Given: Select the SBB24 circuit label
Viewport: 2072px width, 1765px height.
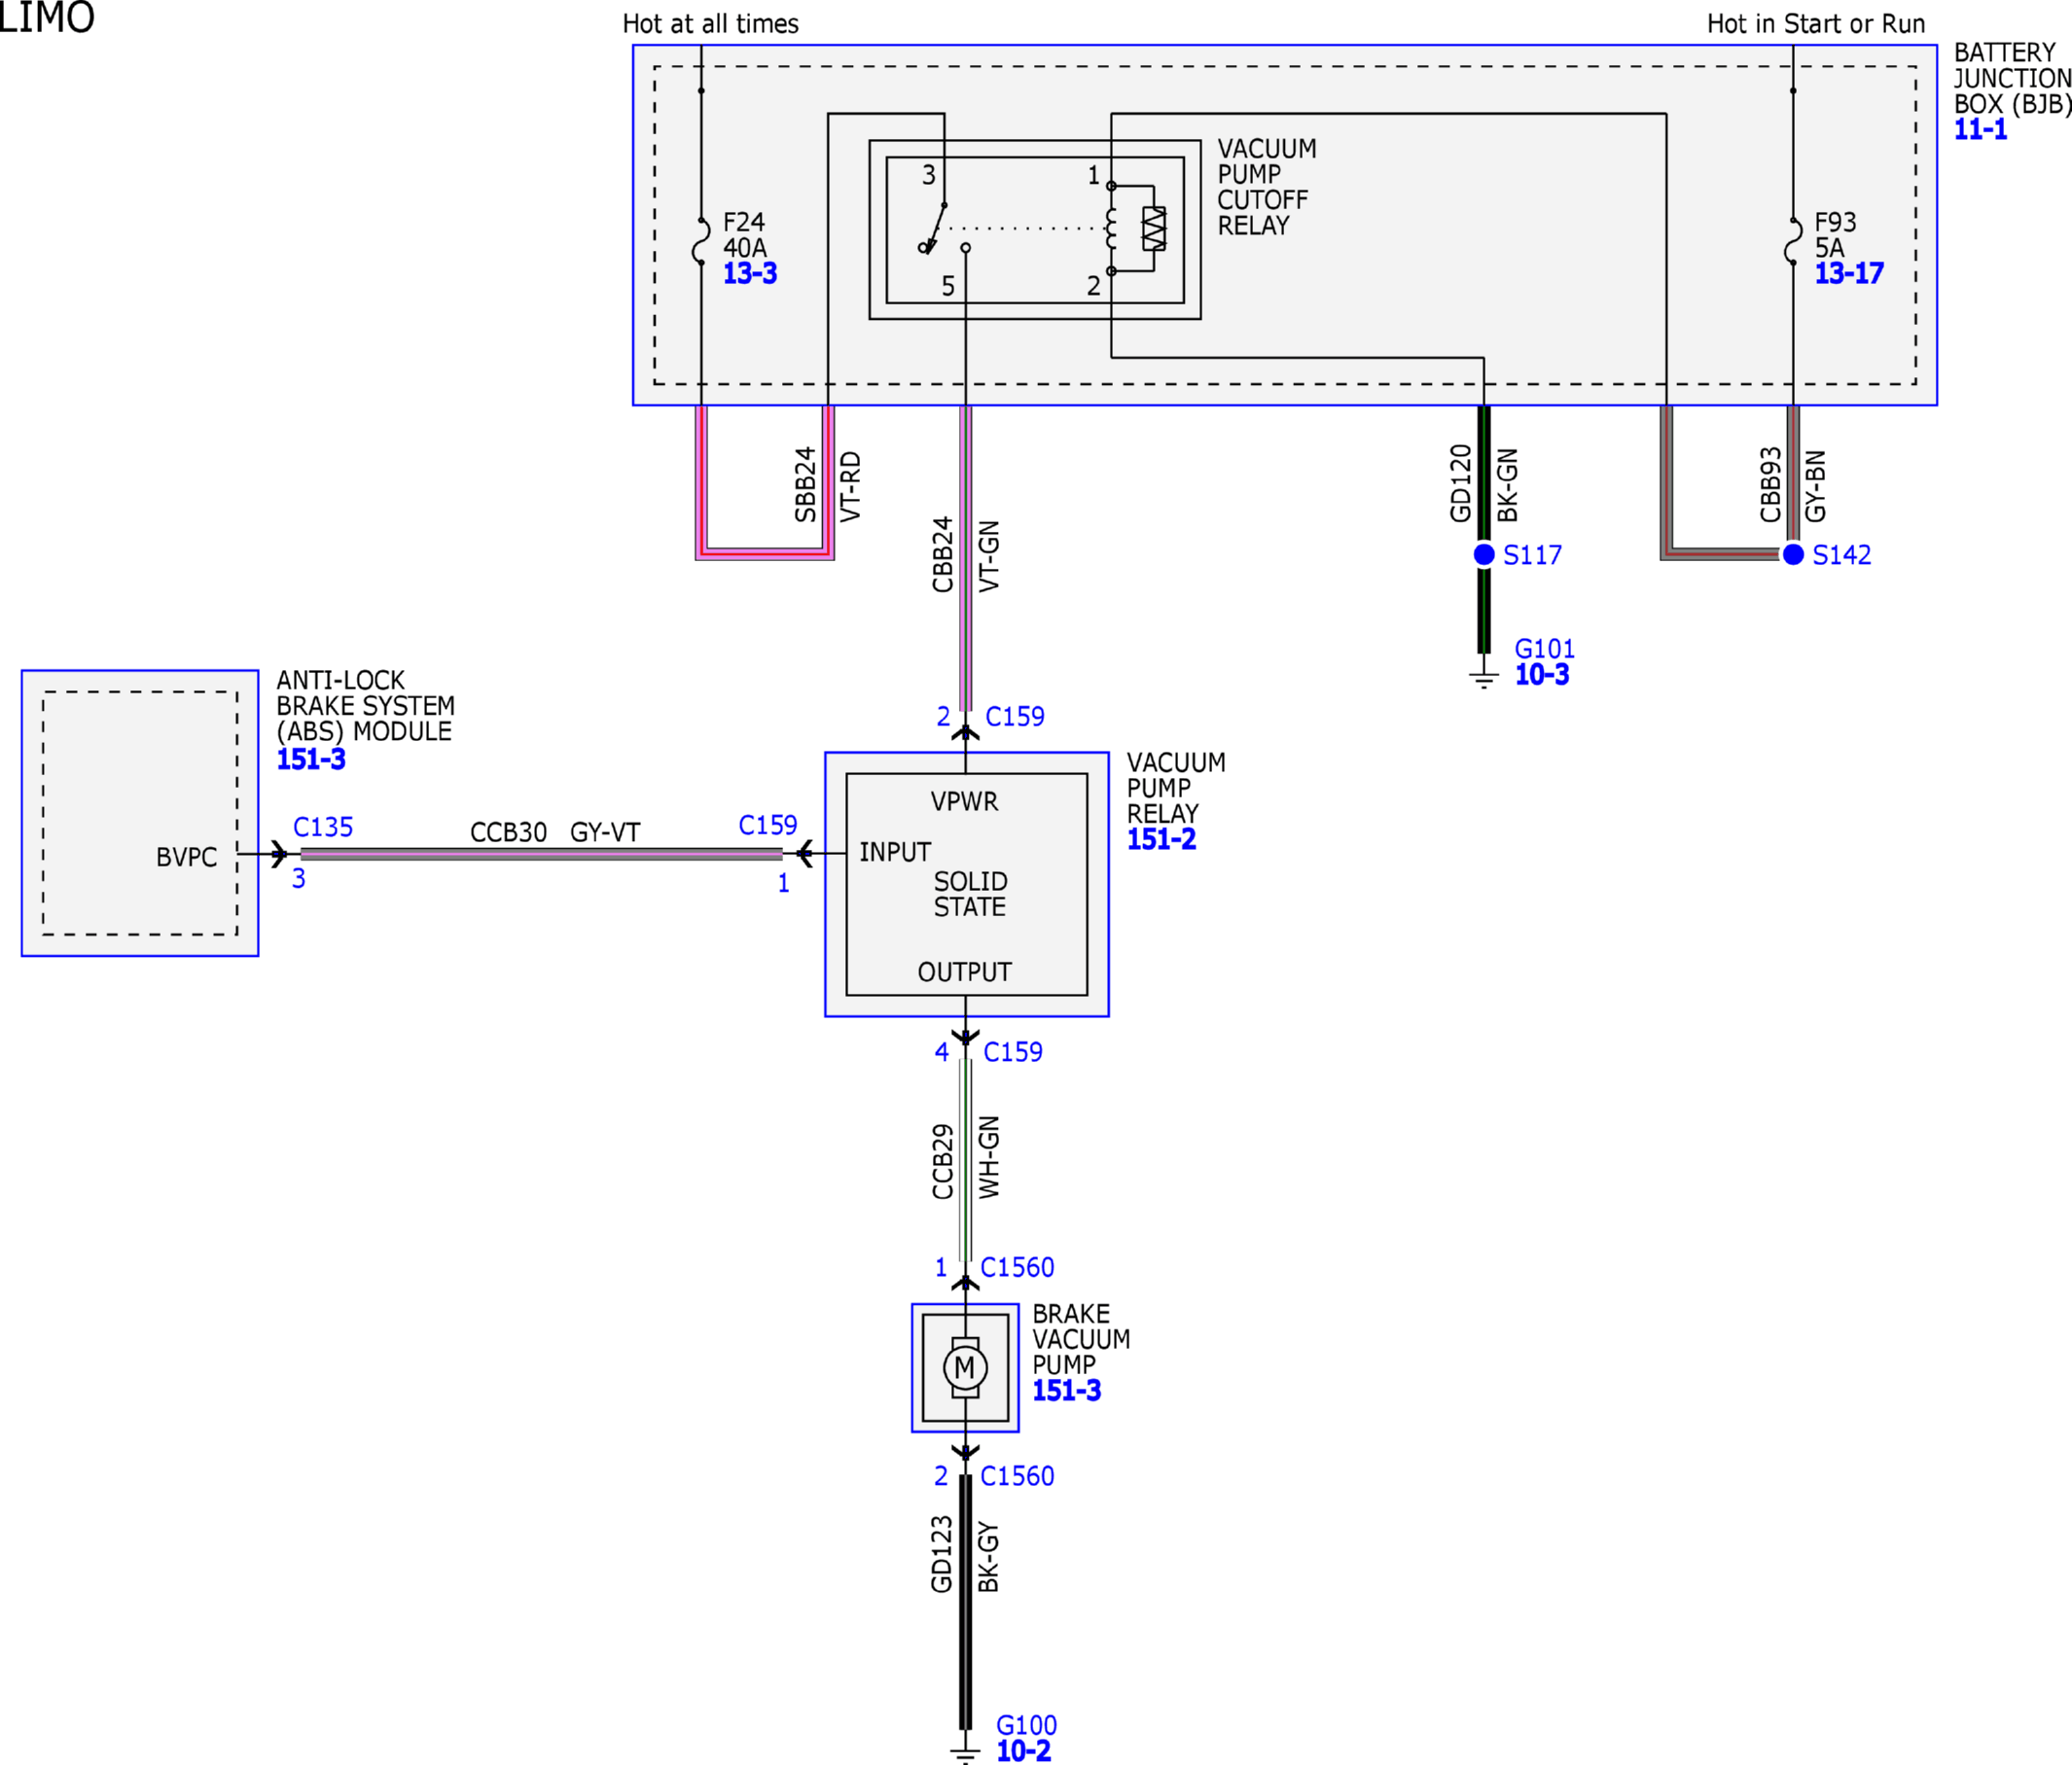Looking at the screenshot, I should pos(806,484).
